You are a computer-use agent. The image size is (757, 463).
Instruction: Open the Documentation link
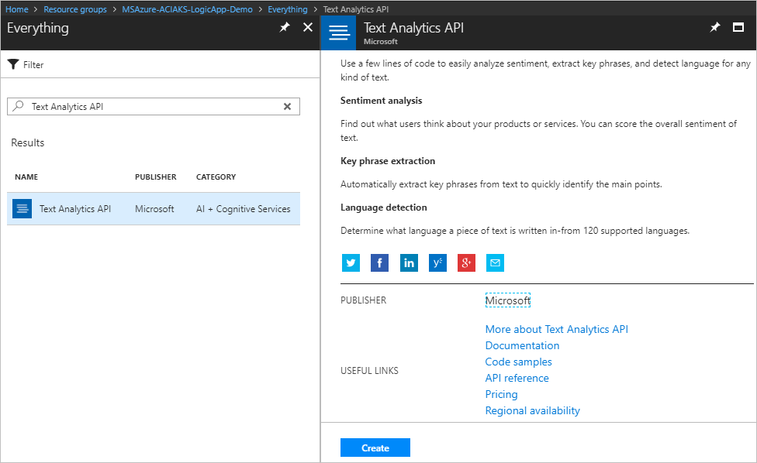point(522,345)
